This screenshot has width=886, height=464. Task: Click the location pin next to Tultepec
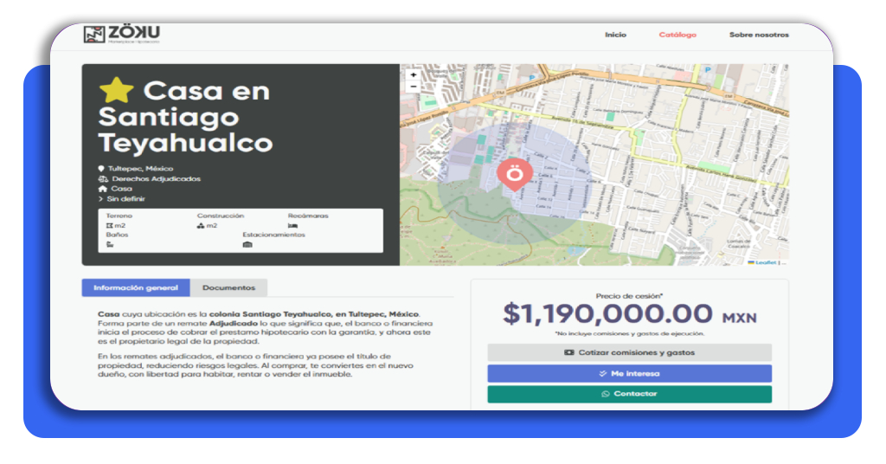click(x=101, y=169)
